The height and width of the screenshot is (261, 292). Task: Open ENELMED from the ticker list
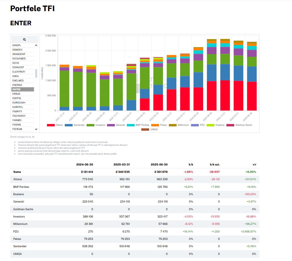click(x=23, y=81)
